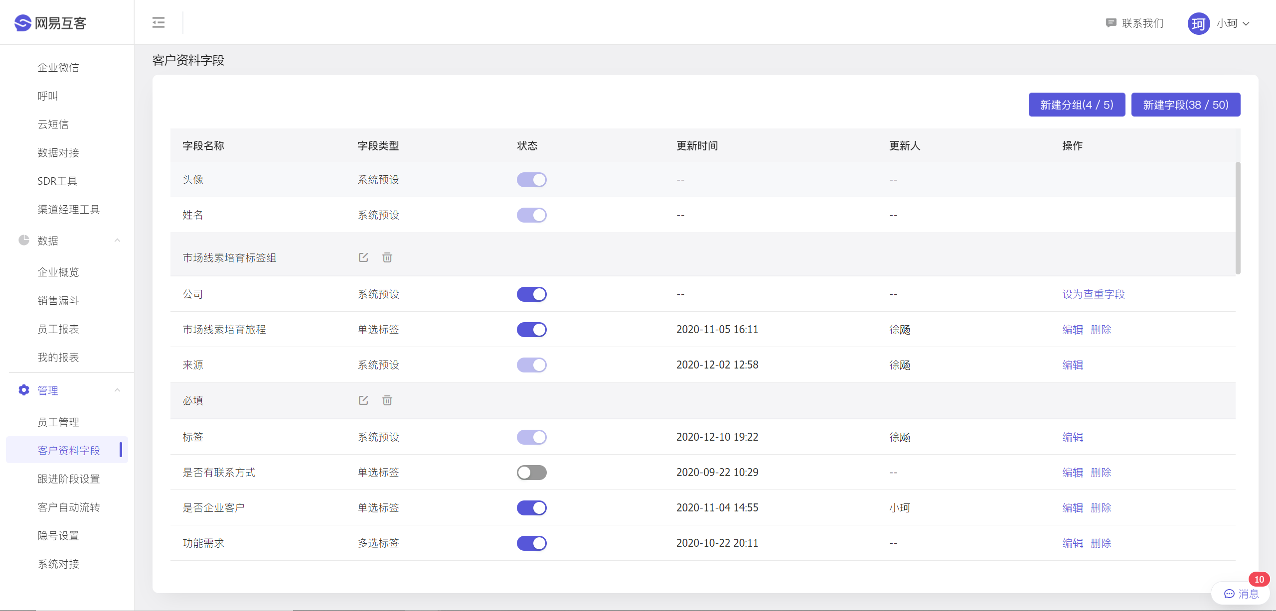Click the red 10 notification badge
This screenshot has height=611, width=1276.
[x=1259, y=579]
